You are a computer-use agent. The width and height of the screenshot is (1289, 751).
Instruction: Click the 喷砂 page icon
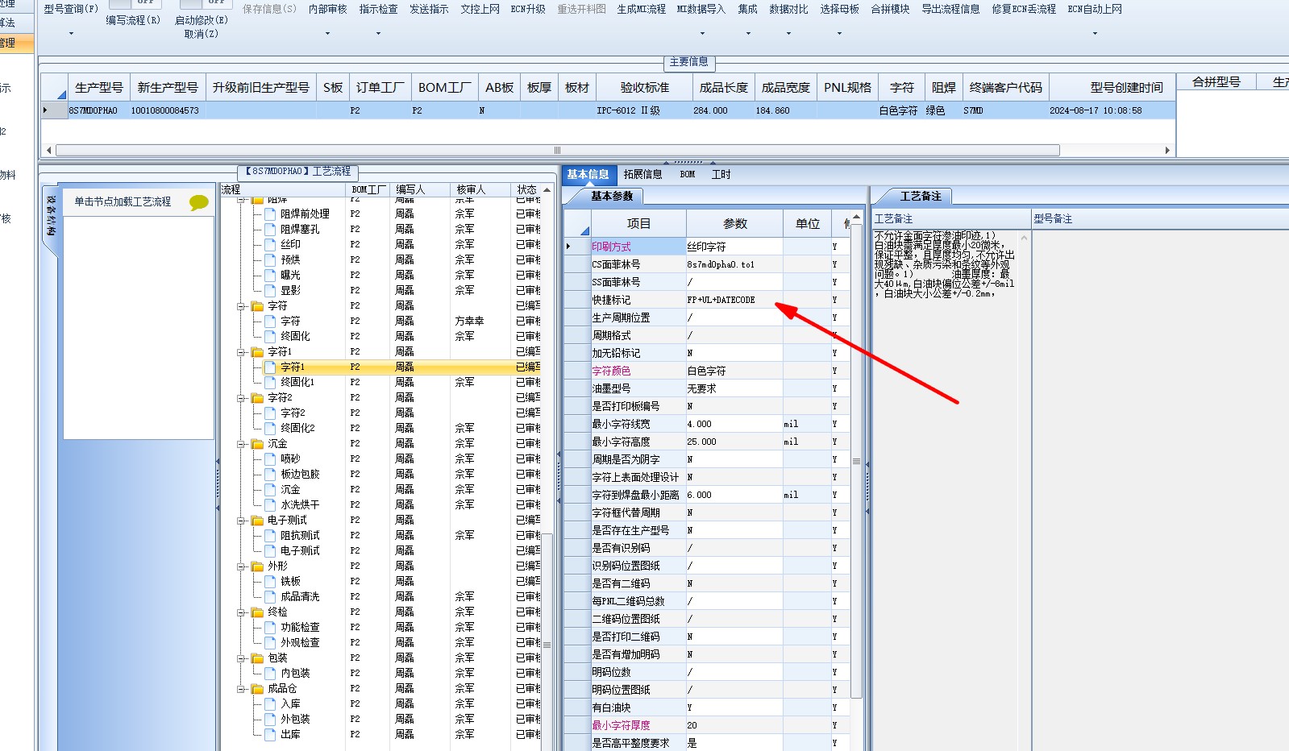click(x=271, y=458)
